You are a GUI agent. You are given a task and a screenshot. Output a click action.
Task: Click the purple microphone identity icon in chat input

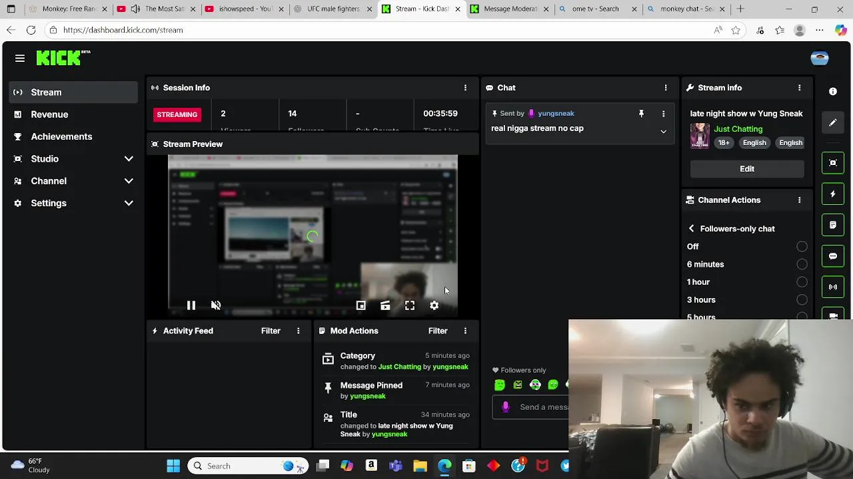click(x=506, y=407)
